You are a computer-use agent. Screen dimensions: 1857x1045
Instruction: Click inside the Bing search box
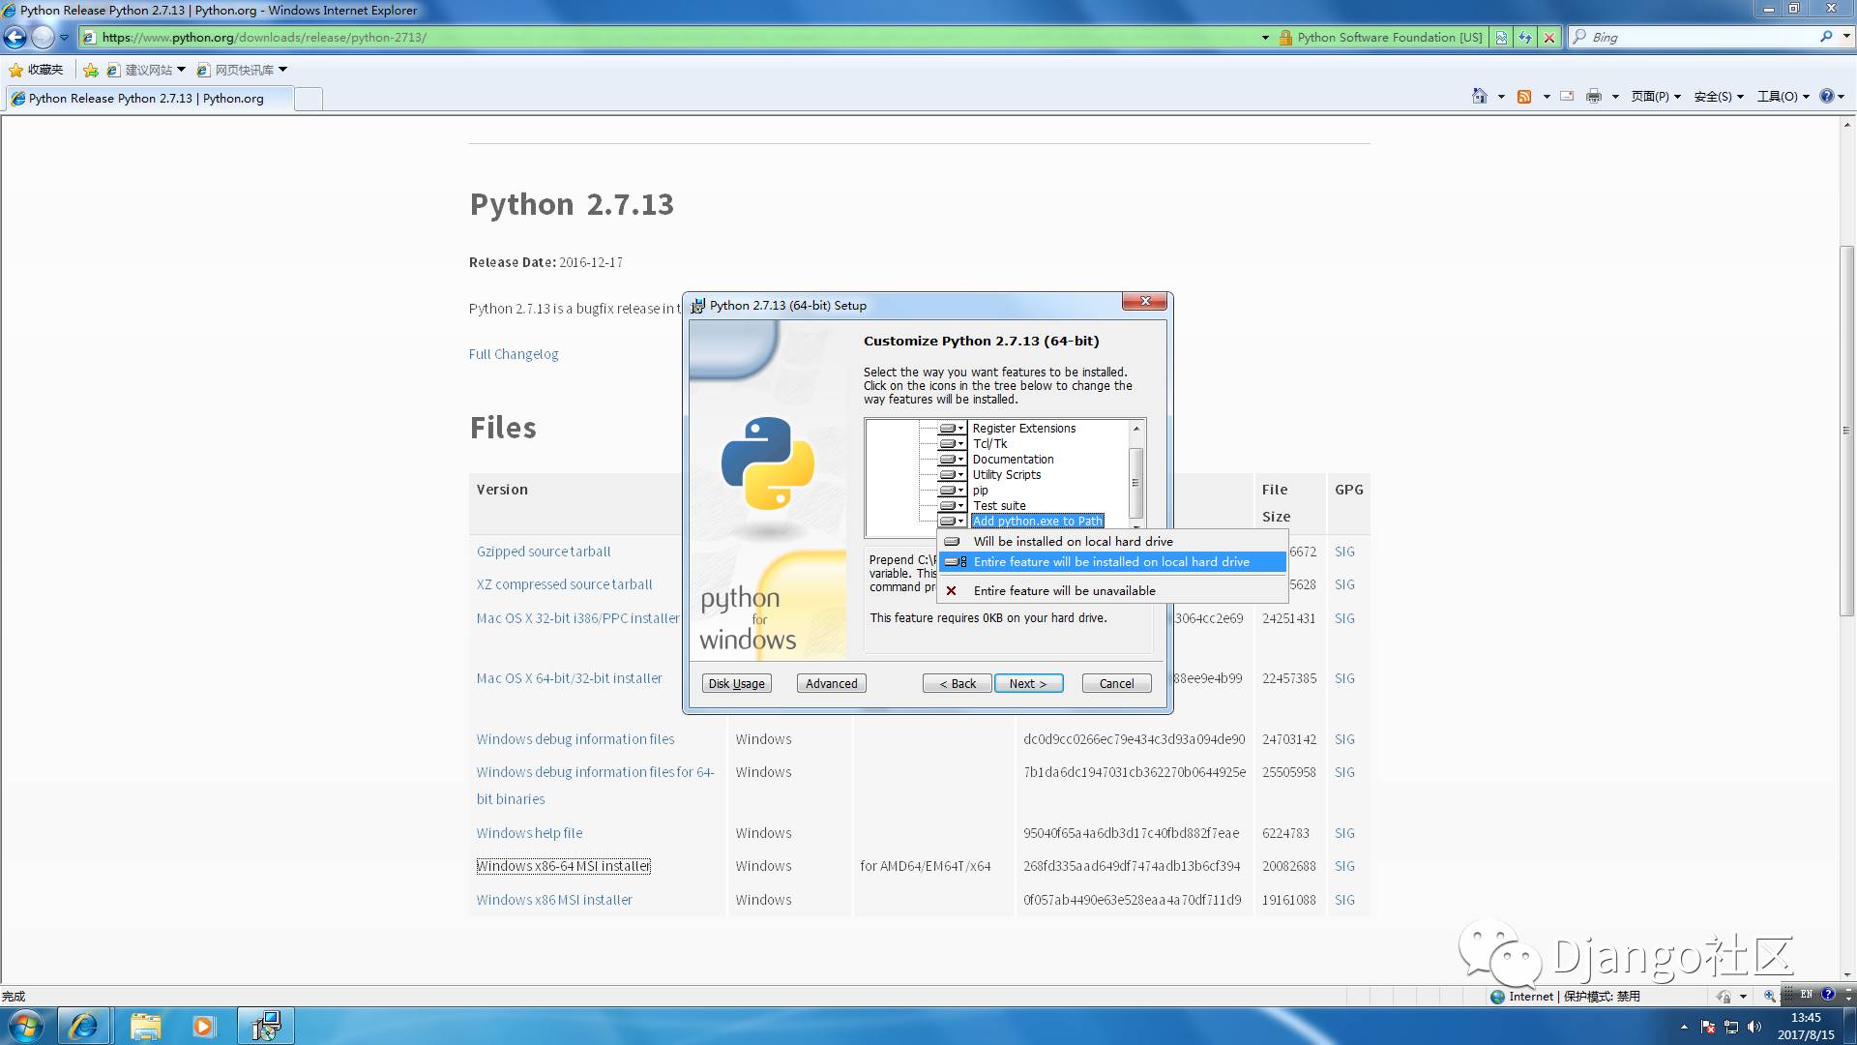(1693, 37)
